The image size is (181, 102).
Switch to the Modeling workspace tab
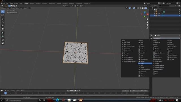point(32,3)
